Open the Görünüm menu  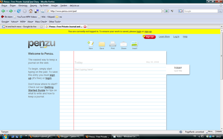pos(23,6)
